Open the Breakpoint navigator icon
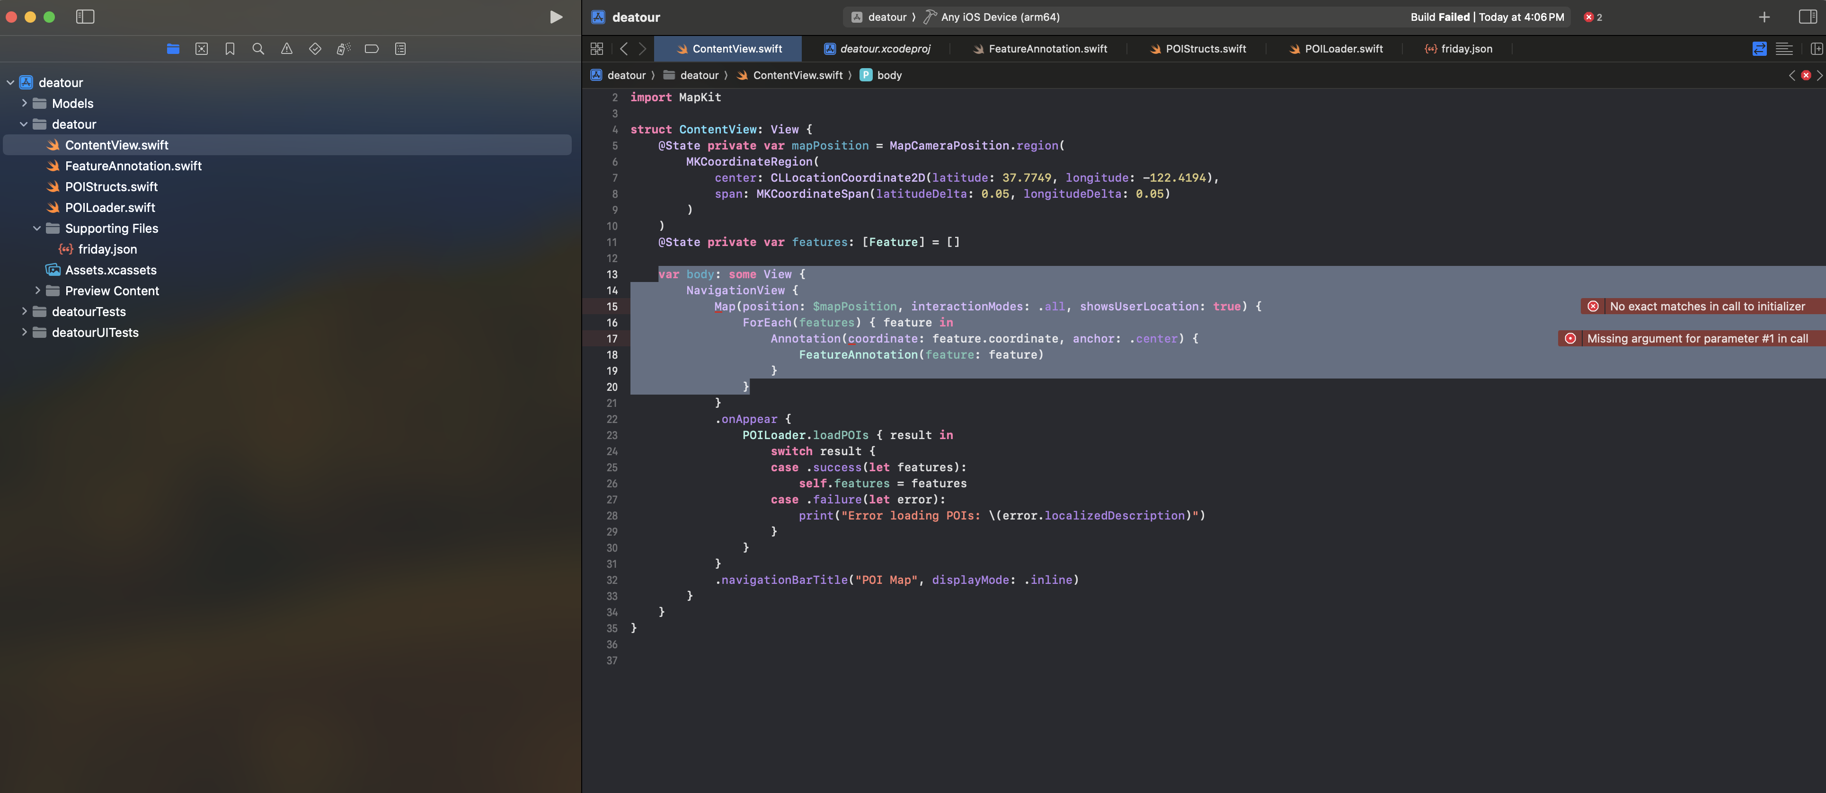The image size is (1826, 793). point(372,49)
